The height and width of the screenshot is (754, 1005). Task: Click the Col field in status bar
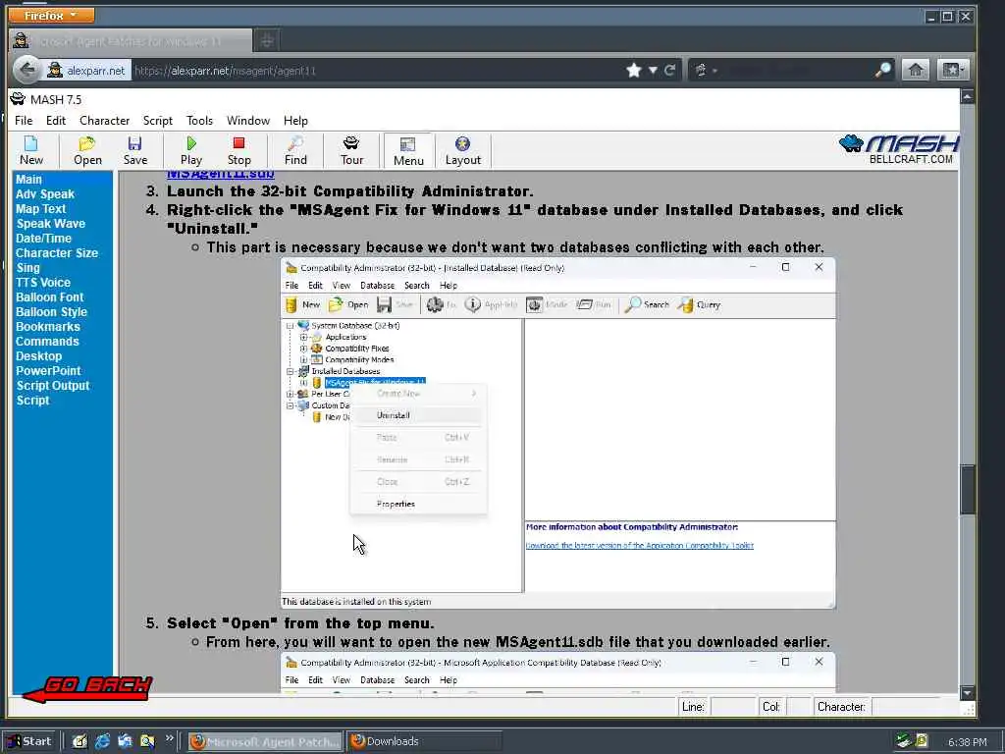point(798,707)
